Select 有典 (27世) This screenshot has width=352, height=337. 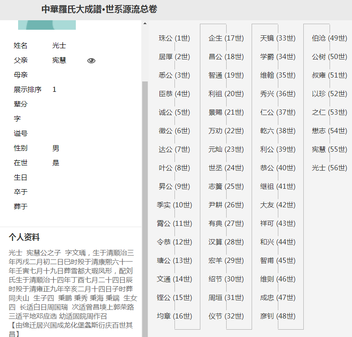tap(226, 224)
